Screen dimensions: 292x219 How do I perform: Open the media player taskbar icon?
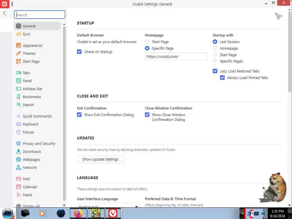[42, 213]
